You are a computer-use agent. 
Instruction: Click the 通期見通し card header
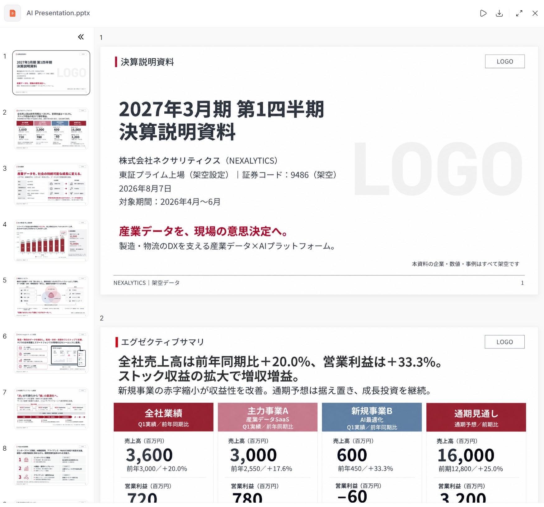coord(476,417)
